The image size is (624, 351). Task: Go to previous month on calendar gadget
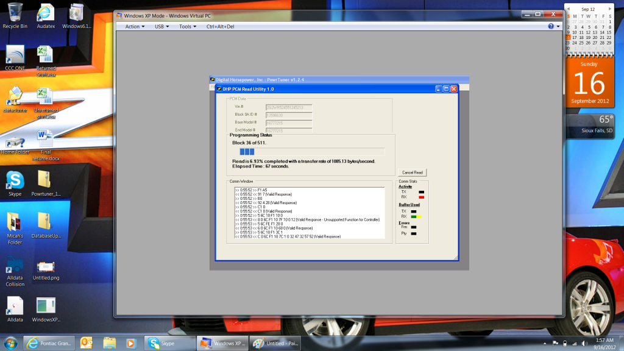point(569,9)
